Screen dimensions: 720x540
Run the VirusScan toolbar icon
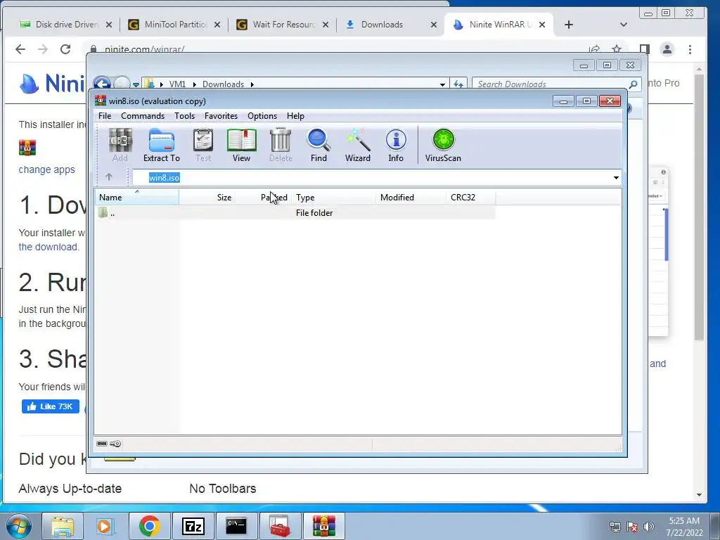click(443, 145)
